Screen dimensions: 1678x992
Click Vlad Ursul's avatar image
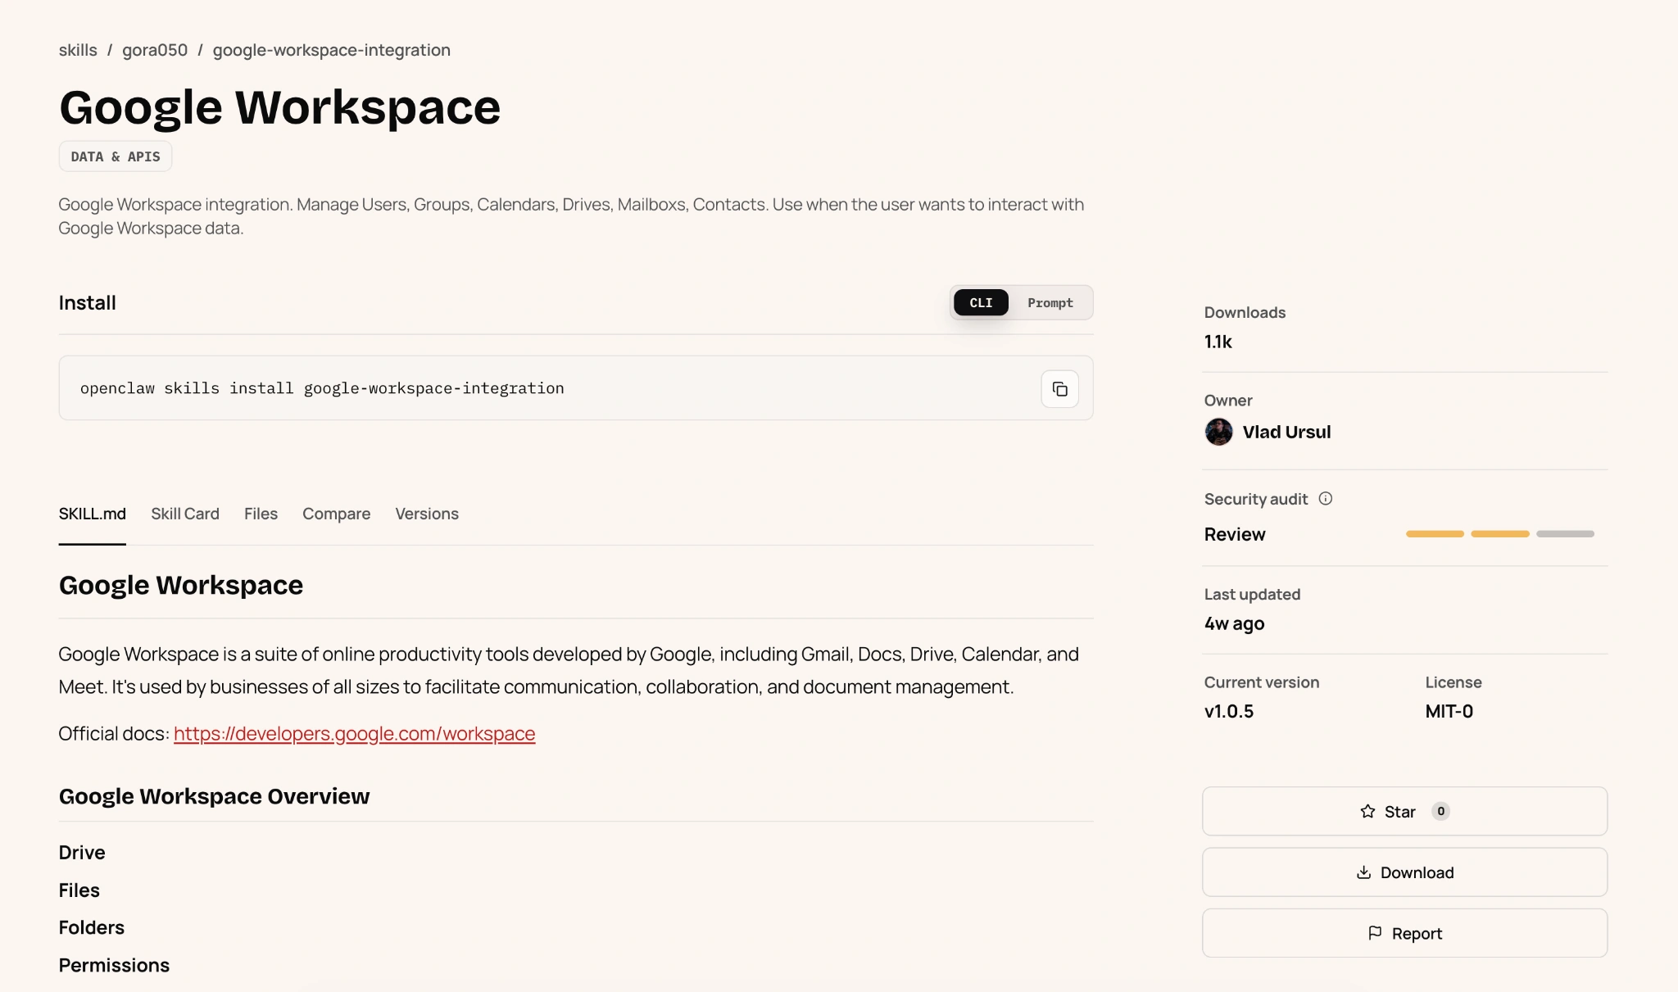[1218, 432]
